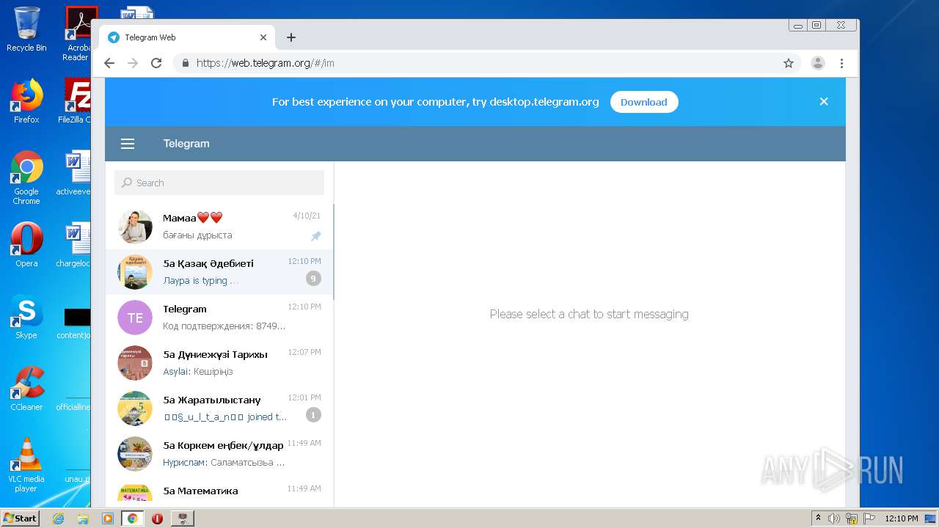Open the Chrome profile avatar menu
The image size is (939, 528).
(818, 63)
